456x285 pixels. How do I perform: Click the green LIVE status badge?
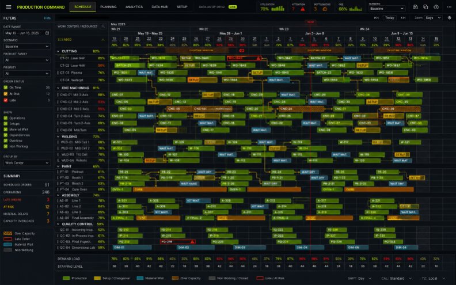[233, 7]
